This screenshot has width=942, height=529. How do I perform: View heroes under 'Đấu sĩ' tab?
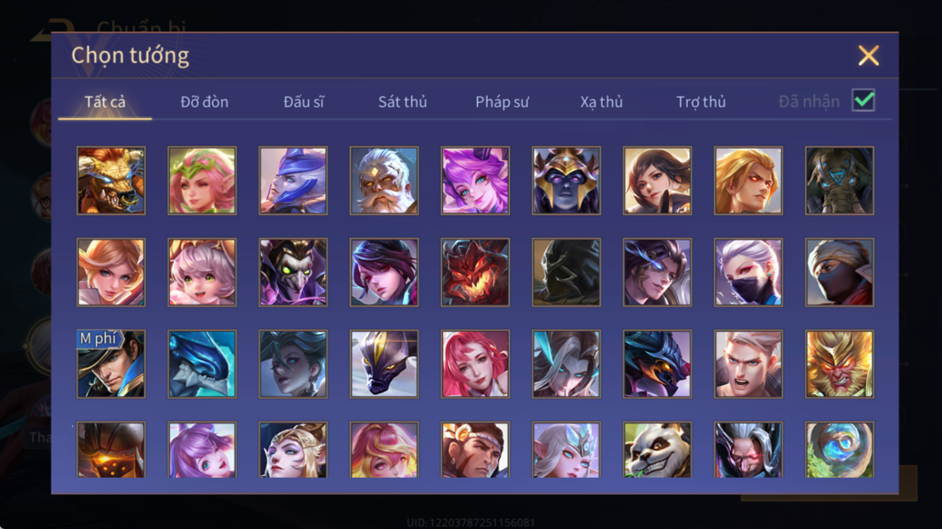tap(304, 102)
